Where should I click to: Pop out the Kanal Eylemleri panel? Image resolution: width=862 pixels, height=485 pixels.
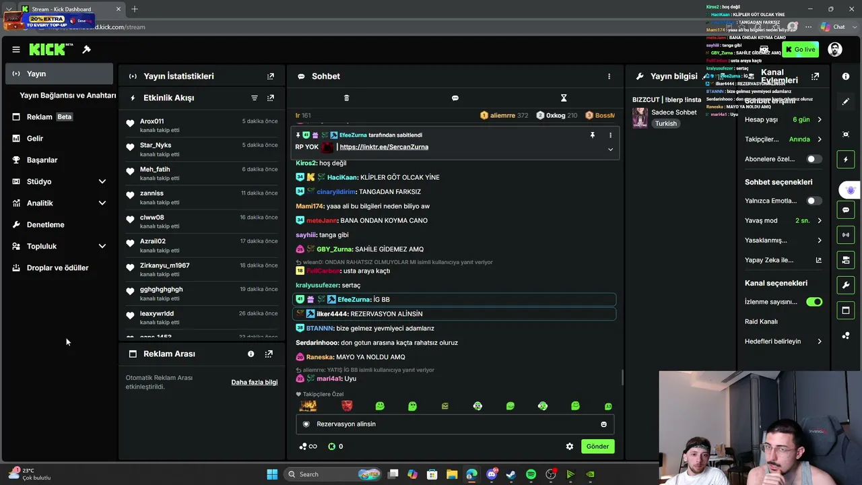point(816,76)
